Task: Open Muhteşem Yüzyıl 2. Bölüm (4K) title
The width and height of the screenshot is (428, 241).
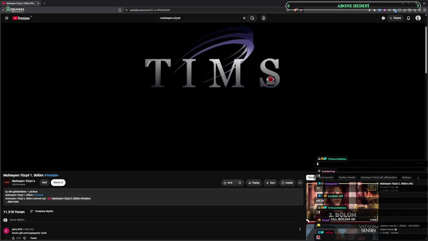Action: point(396,183)
